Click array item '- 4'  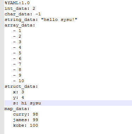(x=17, y=47)
